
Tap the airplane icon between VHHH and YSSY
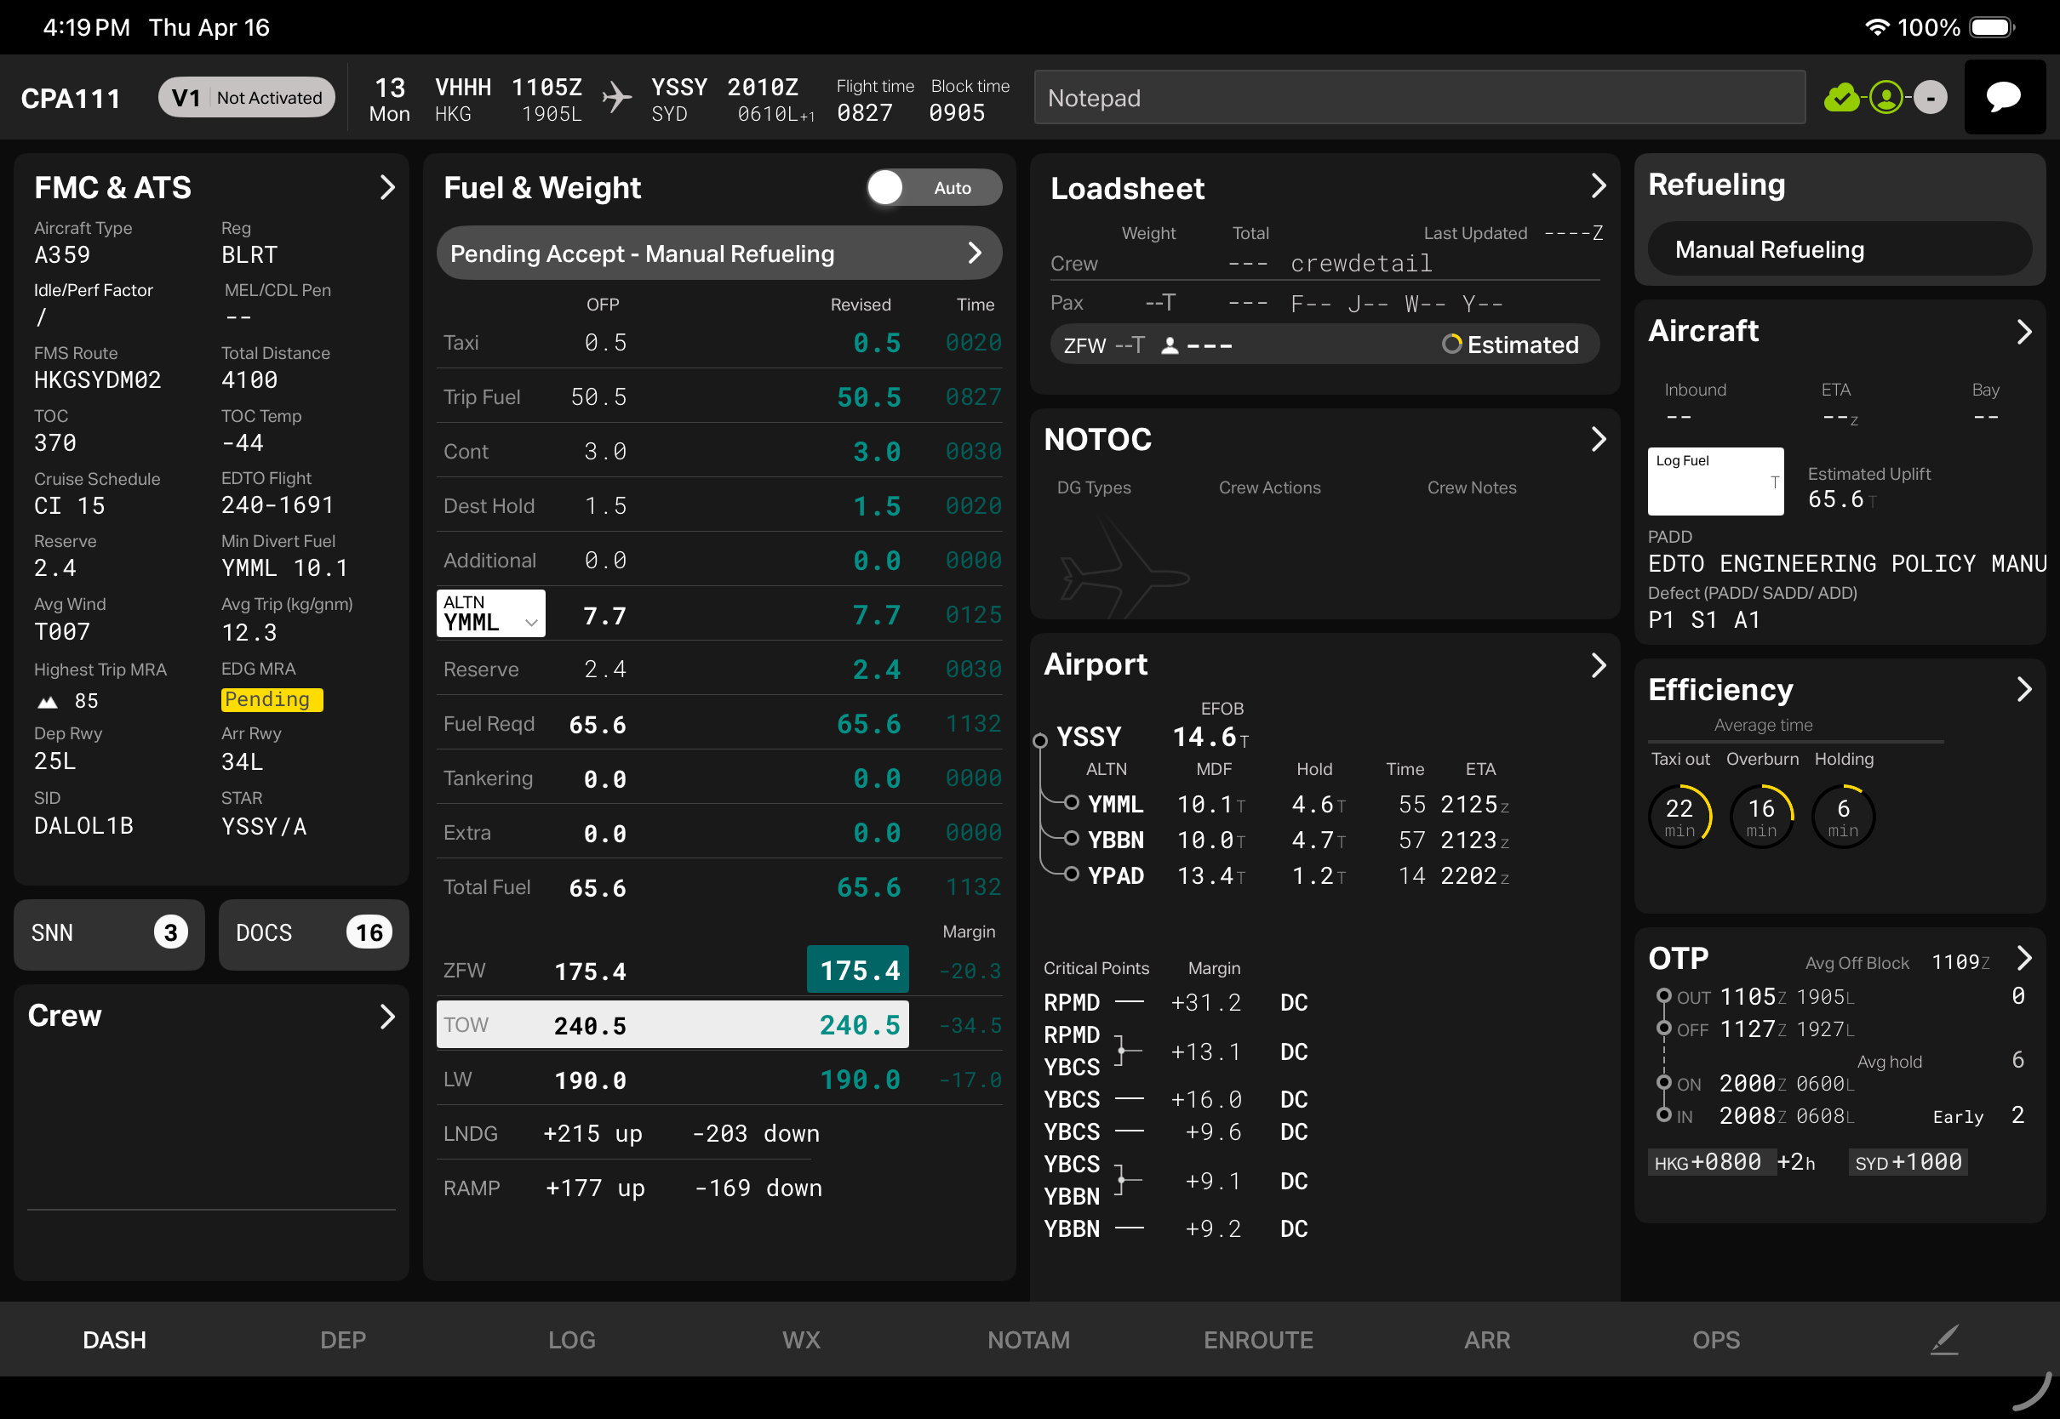(x=616, y=98)
